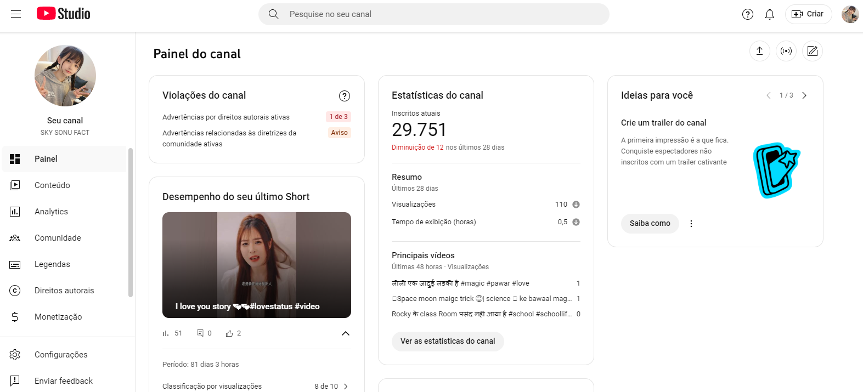Go to next idea card

804,95
